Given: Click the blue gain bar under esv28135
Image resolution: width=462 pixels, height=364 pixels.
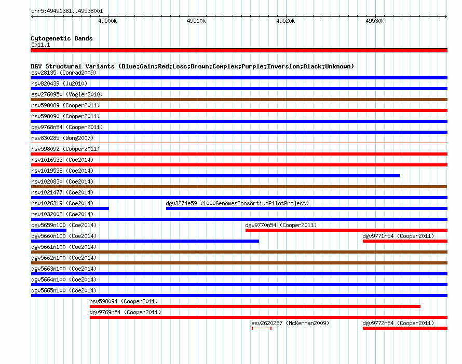Looking at the screenshot, I should [x=239, y=78].
